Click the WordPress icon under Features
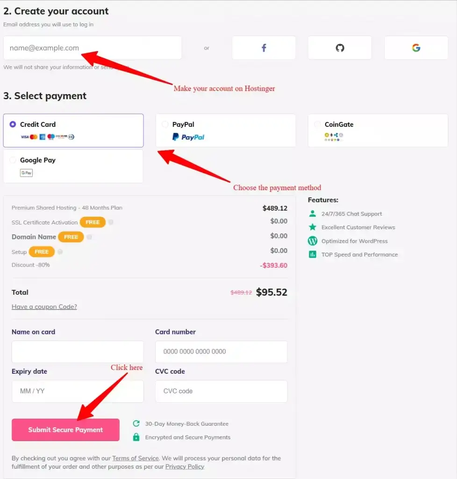 pos(312,241)
